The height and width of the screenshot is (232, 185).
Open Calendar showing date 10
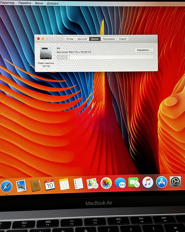point(50,185)
